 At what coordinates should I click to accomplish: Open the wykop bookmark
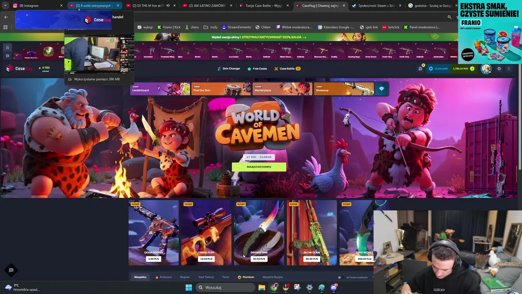pyautogui.click(x=145, y=27)
